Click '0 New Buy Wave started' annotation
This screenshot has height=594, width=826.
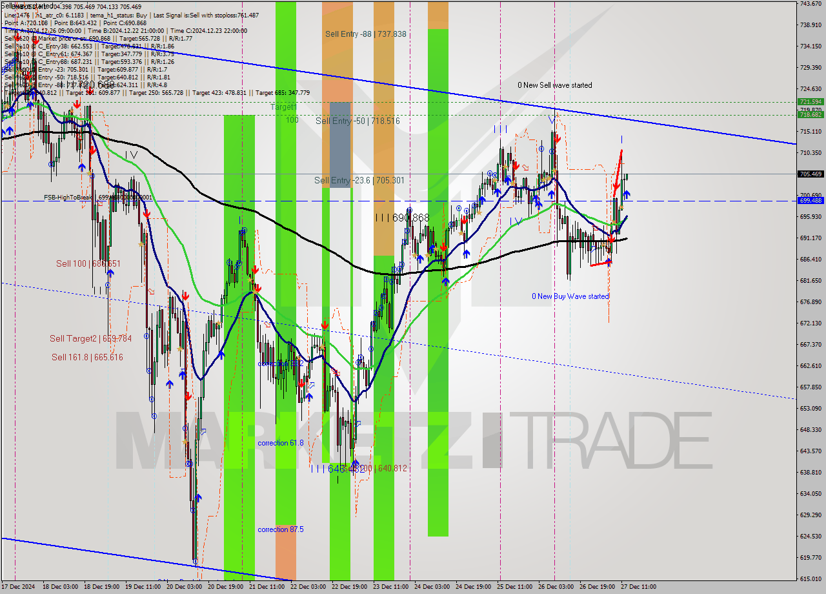pyautogui.click(x=570, y=296)
